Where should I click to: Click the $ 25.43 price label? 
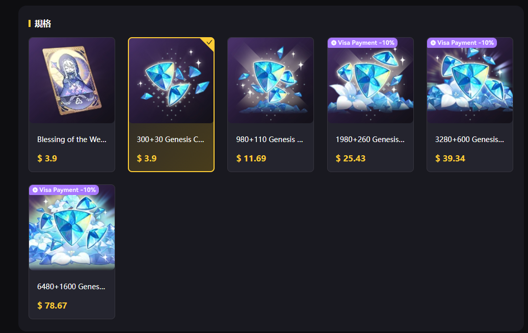pos(351,158)
